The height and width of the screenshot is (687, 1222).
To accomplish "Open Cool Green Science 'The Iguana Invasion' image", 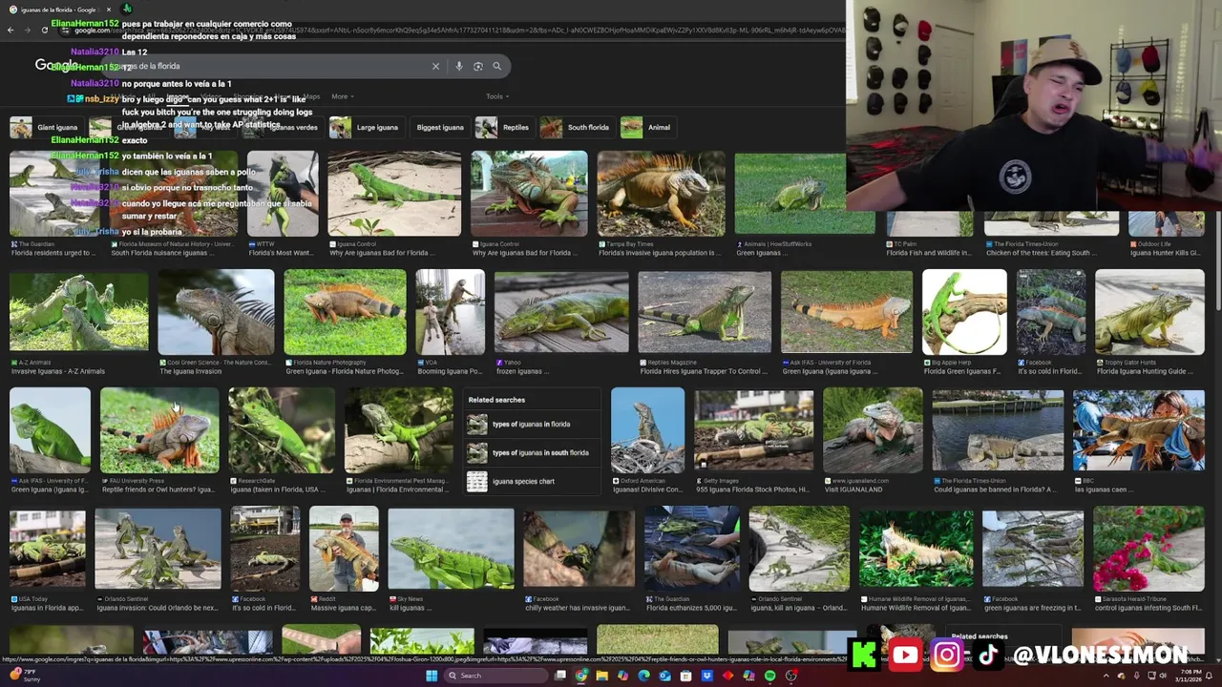I will coord(216,312).
